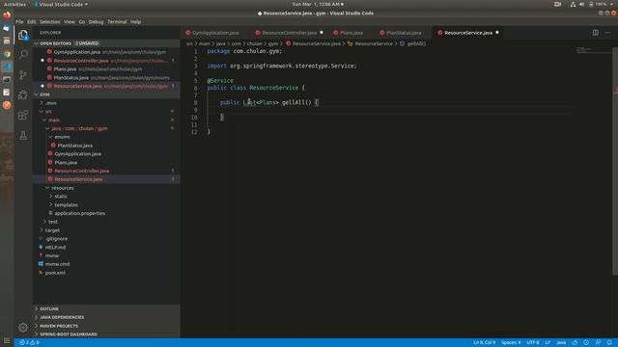Open Show Applications grid in dock
Viewport: 618px width, 347px height.
(x=7, y=340)
